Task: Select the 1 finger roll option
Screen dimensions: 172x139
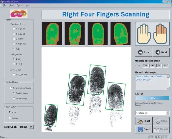Action: pyautogui.click(x=14, y=34)
